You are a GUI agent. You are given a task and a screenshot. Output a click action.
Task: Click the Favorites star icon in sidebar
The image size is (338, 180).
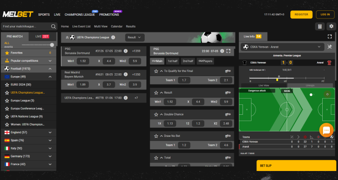point(7,53)
